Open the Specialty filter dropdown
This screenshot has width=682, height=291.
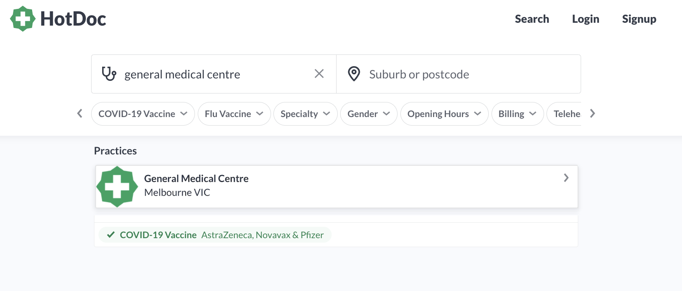tap(305, 114)
